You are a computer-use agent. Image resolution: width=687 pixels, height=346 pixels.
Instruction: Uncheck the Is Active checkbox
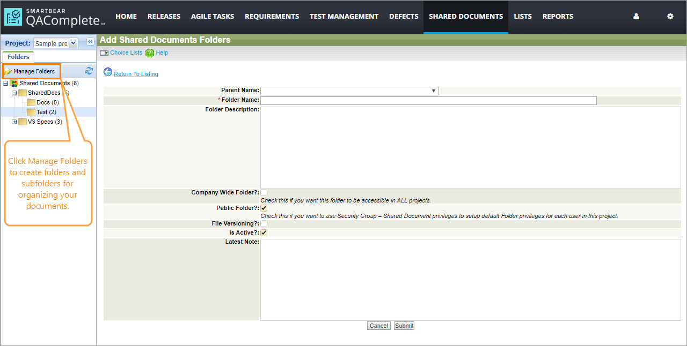point(264,233)
